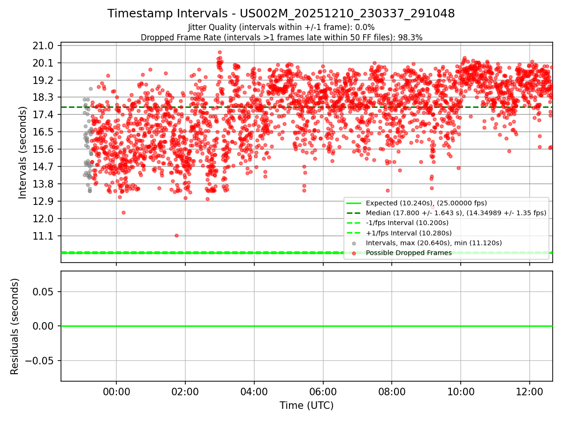Click the dark green dashed sample beside 'Median'
Screen dimensions: 563x422
click(x=354, y=213)
